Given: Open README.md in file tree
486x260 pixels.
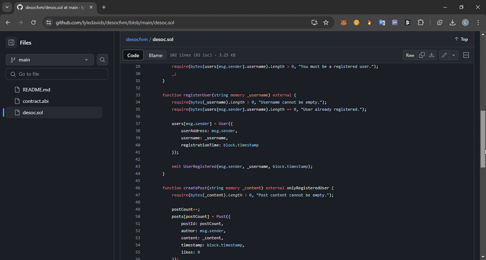Looking at the screenshot, I should tap(36, 90).
